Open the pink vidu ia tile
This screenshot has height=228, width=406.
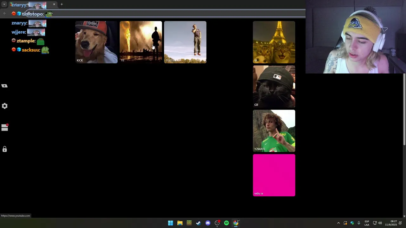click(274, 175)
